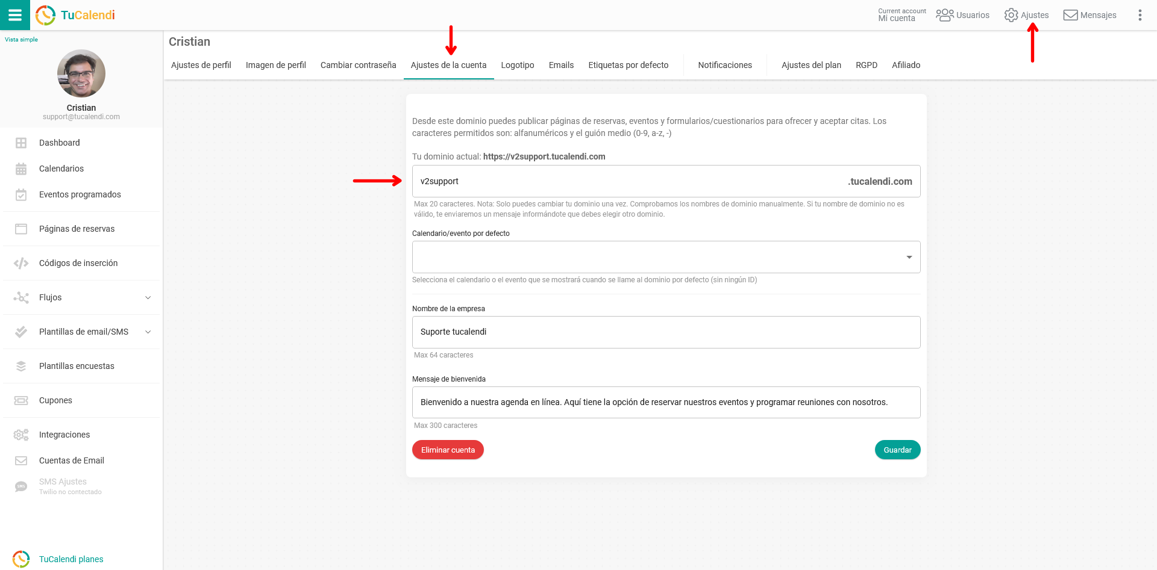The height and width of the screenshot is (570, 1157).
Task: Click the Guardar button
Action: click(x=898, y=450)
